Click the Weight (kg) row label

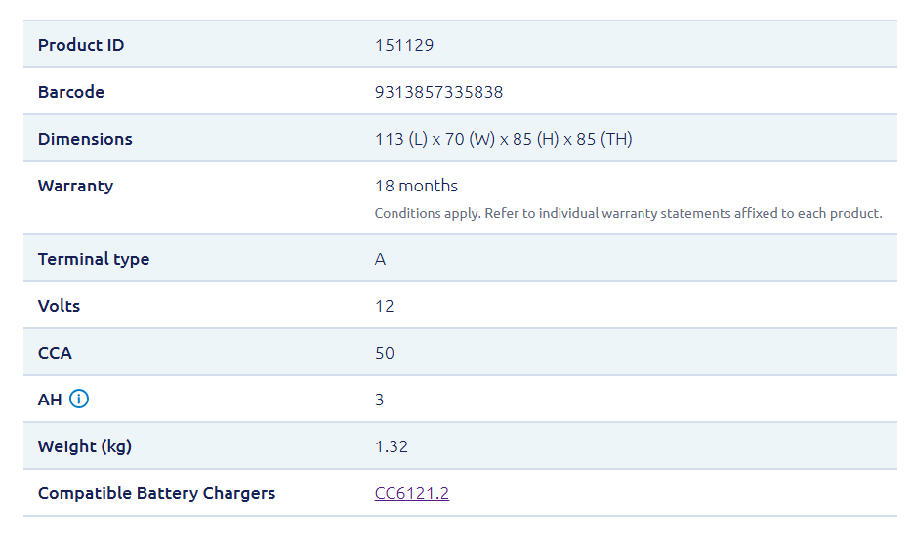[x=84, y=446]
